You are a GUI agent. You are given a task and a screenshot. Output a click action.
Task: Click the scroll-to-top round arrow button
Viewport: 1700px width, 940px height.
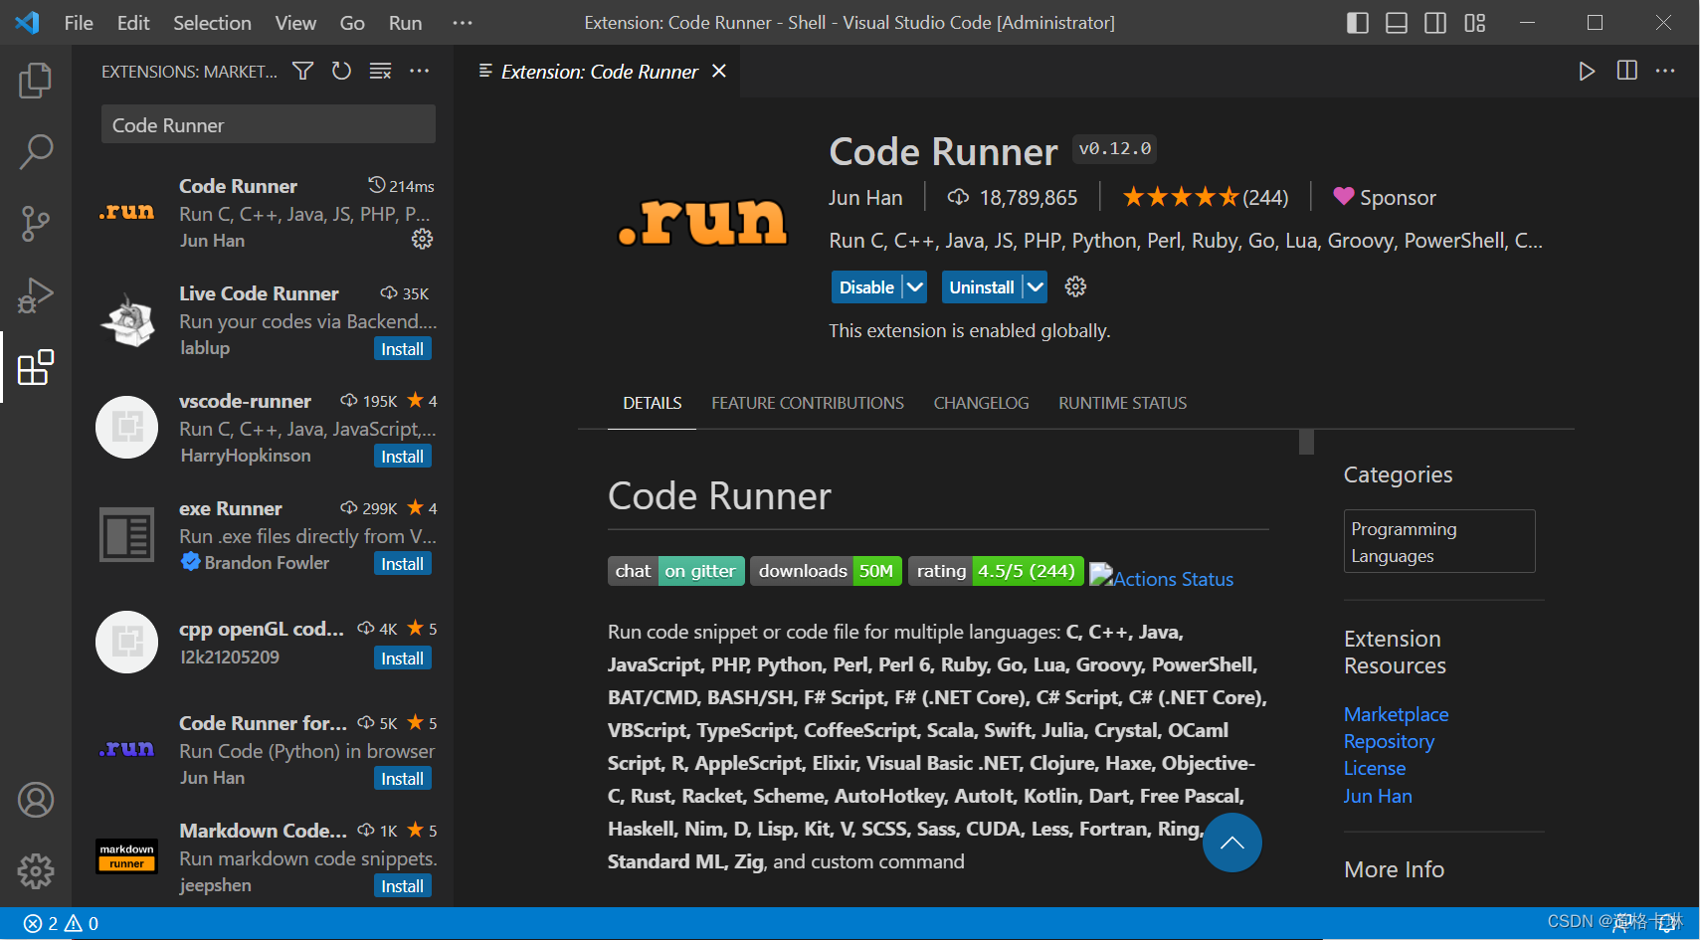click(x=1232, y=843)
